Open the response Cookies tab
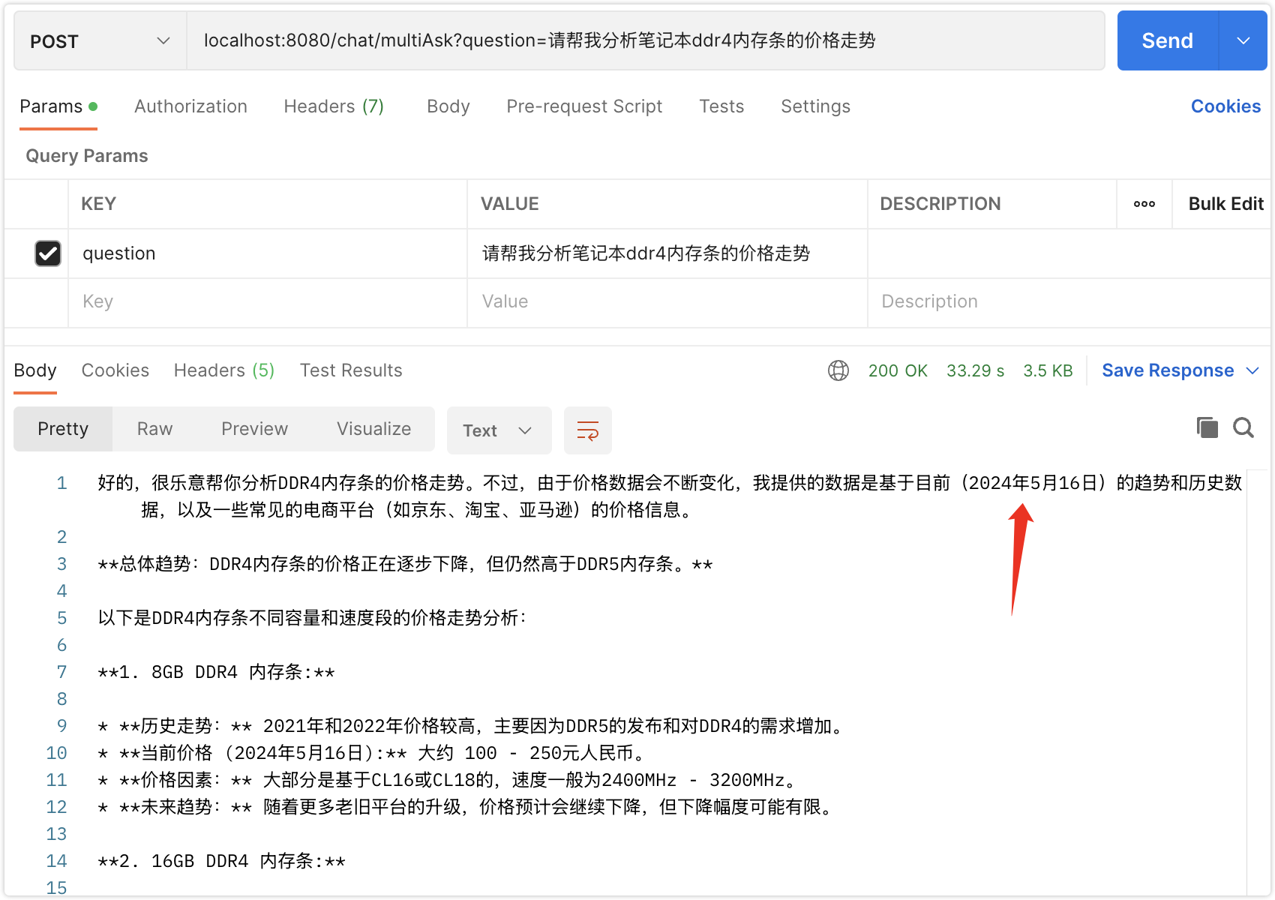 pyautogui.click(x=115, y=370)
